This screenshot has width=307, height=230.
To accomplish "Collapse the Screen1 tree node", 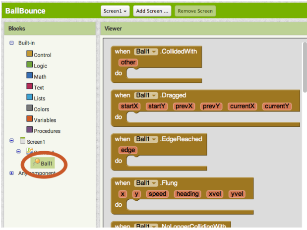I will point(12,141).
